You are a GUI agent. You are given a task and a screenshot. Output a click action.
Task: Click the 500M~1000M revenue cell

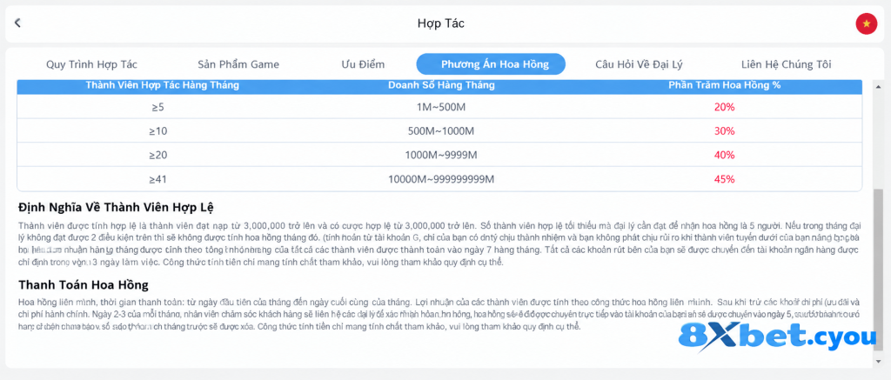[441, 130]
